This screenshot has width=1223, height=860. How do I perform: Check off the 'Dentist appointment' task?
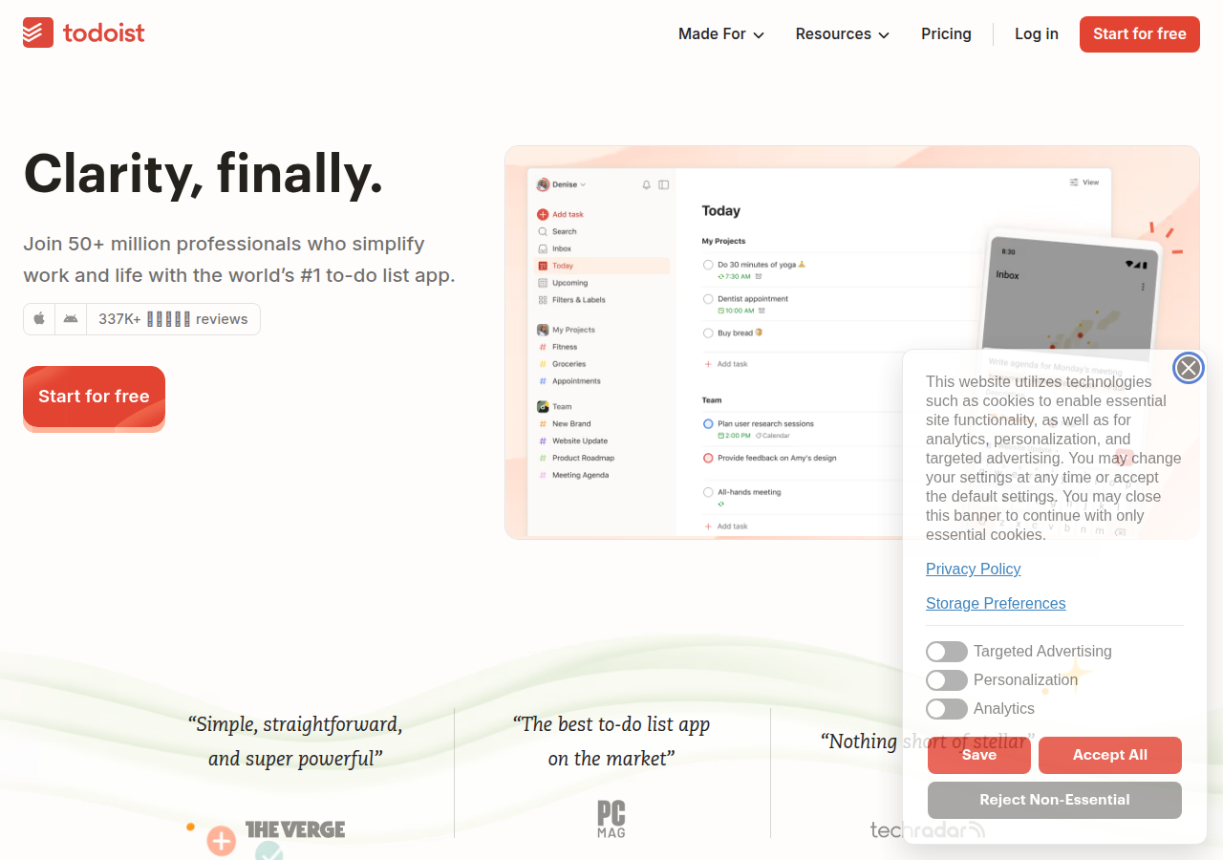[x=708, y=299]
